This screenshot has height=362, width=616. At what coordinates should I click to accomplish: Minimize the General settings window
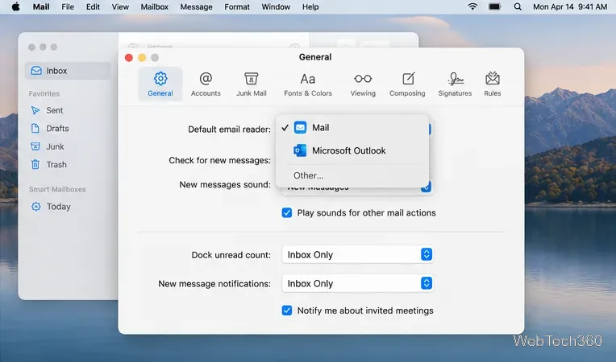[x=142, y=58]
